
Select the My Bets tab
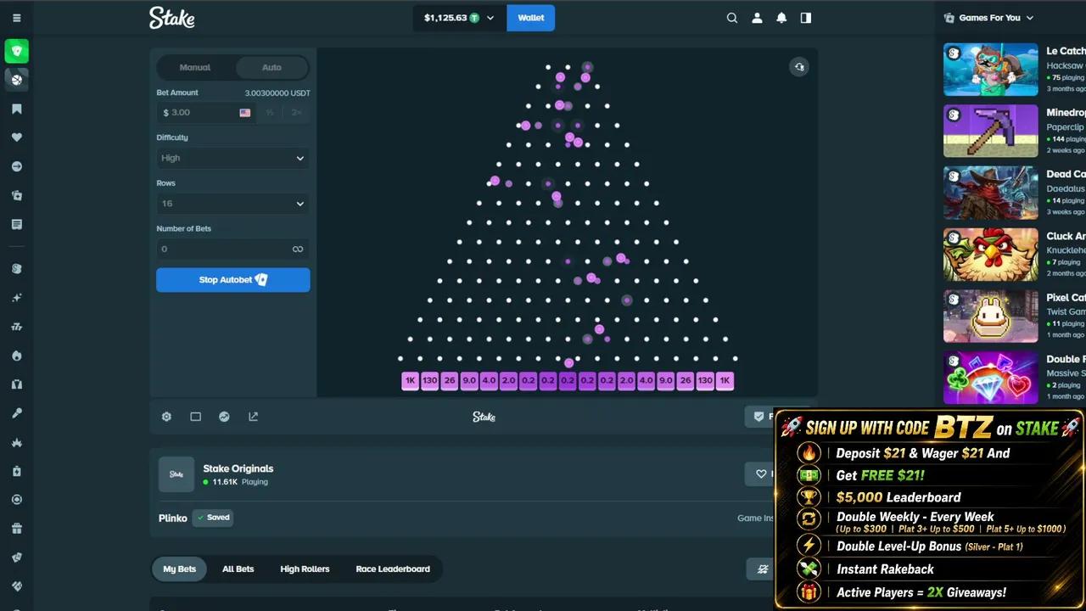tap(179, 569)
